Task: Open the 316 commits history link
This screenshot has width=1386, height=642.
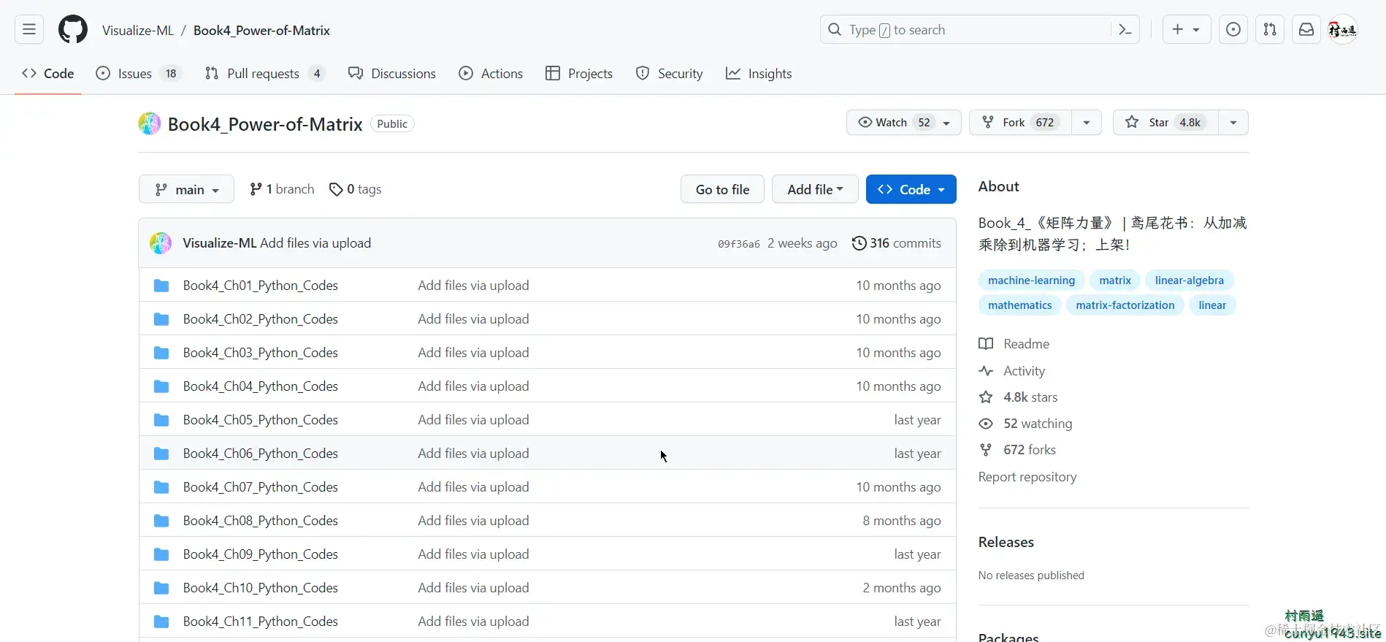Action: (x=897, y=243)
